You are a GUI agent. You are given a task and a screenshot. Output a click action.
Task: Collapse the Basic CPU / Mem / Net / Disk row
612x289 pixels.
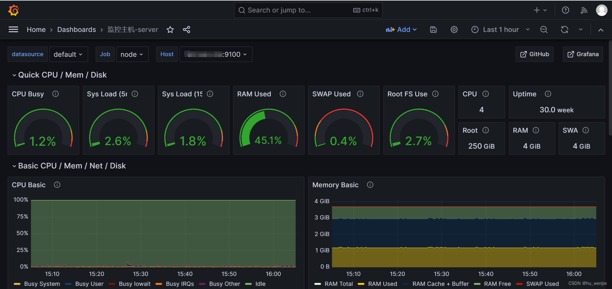[x=69, y=166]
